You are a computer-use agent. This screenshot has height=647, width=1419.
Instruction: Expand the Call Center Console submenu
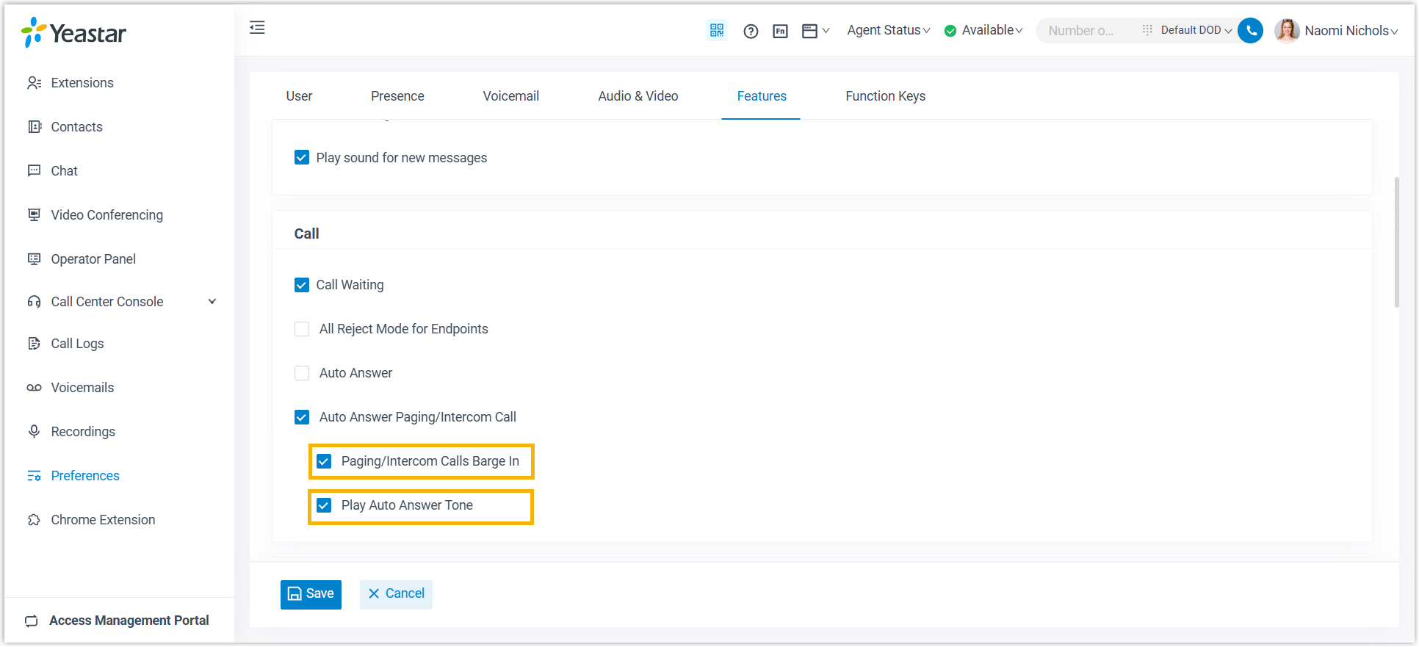pyautogui.click(x=212, y=302)
